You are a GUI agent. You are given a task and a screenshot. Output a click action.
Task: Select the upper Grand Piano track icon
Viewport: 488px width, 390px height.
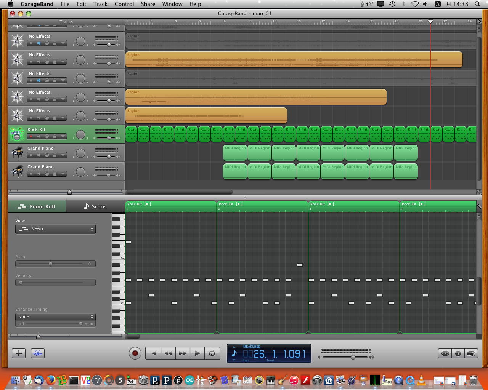click(x=18, y=153)
